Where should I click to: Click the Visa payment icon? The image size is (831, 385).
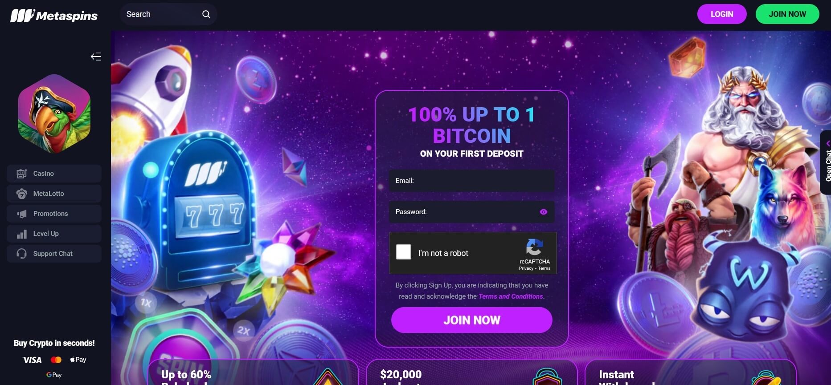click(x=32, y=360)
